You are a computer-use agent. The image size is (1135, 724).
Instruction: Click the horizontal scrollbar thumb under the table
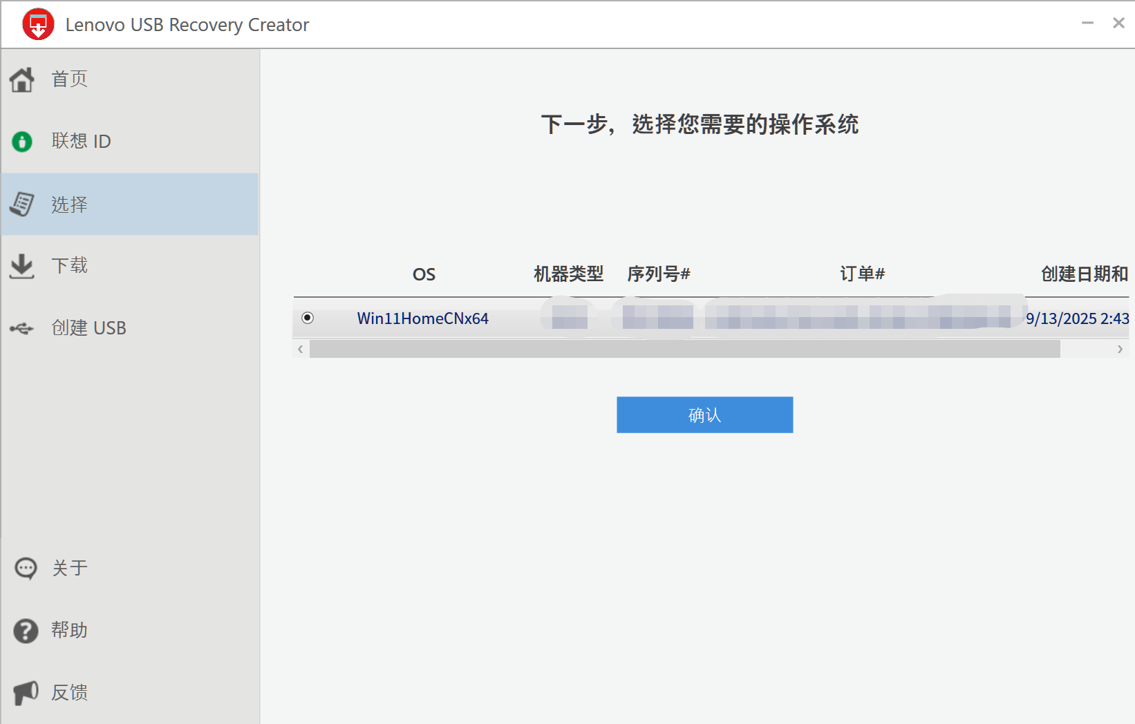[685, 349]
